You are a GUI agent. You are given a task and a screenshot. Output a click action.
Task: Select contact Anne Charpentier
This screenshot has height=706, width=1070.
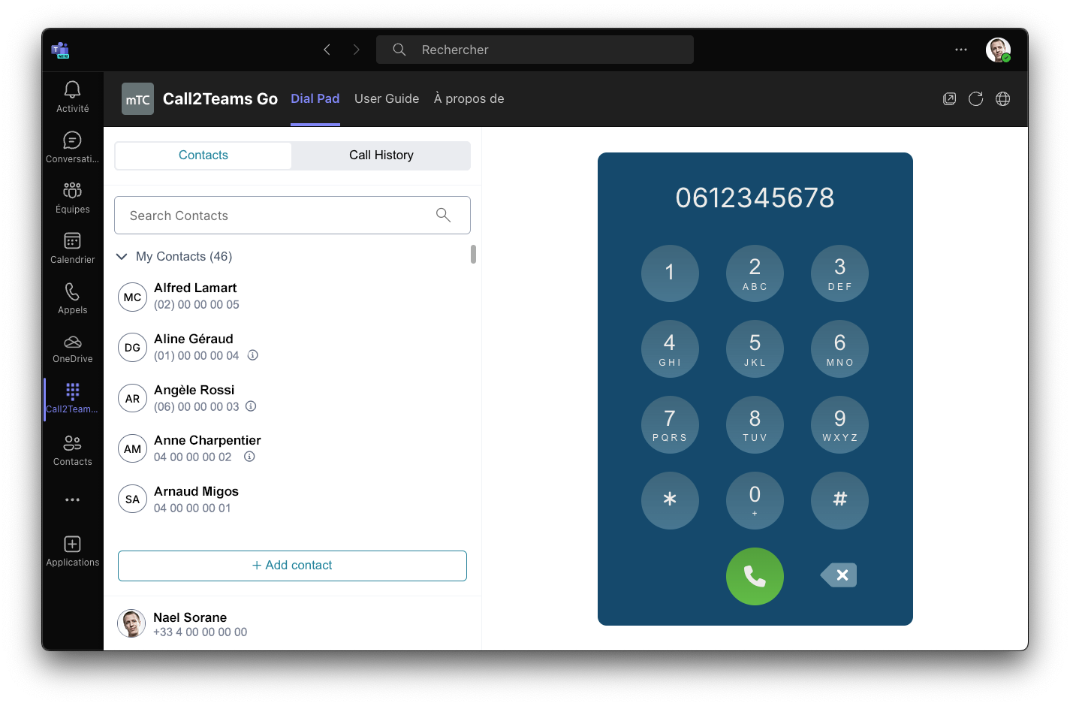[x=292, y=448]
